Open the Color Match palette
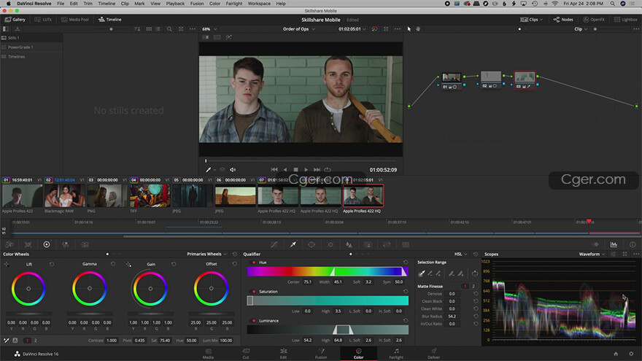Image resolution: width=642 pixels, height=361 pixels. point(28,244)
